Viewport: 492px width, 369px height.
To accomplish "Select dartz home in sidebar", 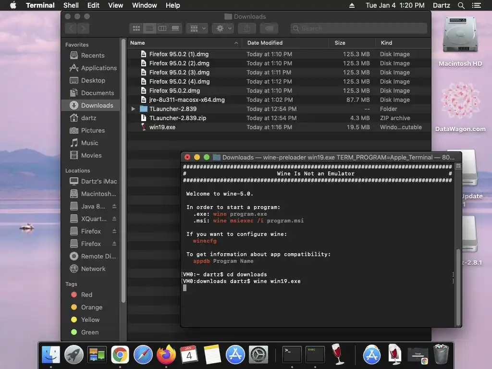I will point(91,118).
